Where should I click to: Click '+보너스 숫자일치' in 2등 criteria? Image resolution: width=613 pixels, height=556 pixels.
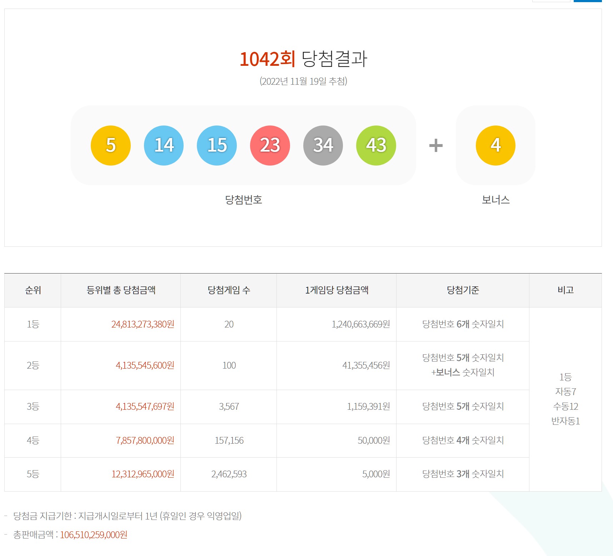463,373
